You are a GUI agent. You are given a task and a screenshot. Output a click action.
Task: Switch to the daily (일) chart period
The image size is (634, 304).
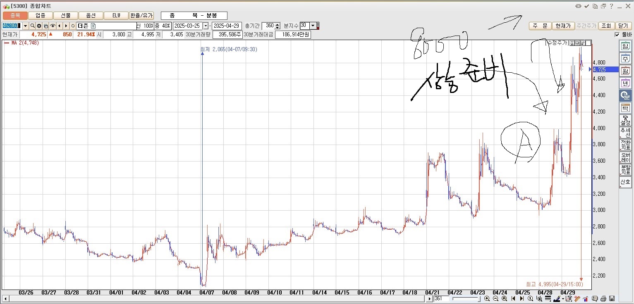click(x=625, y=46)
